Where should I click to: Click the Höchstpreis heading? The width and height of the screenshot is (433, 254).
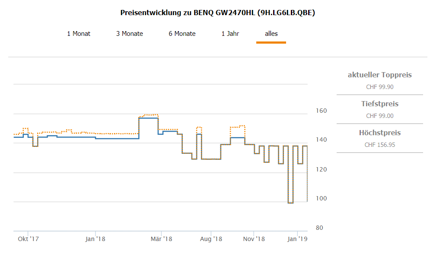click(x=380, y=133)
